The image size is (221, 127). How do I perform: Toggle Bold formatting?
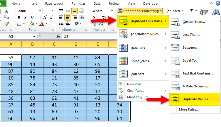[x=19, y=17]
